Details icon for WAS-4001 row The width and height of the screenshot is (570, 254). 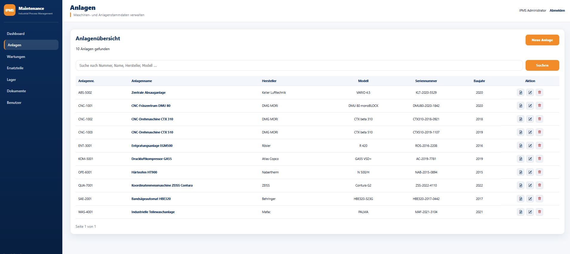520,212
